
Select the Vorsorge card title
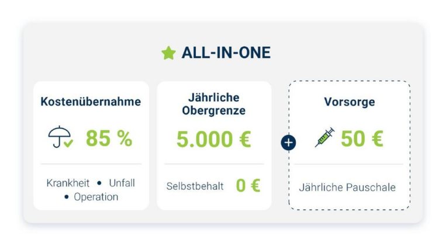click(x=349, y=102)
